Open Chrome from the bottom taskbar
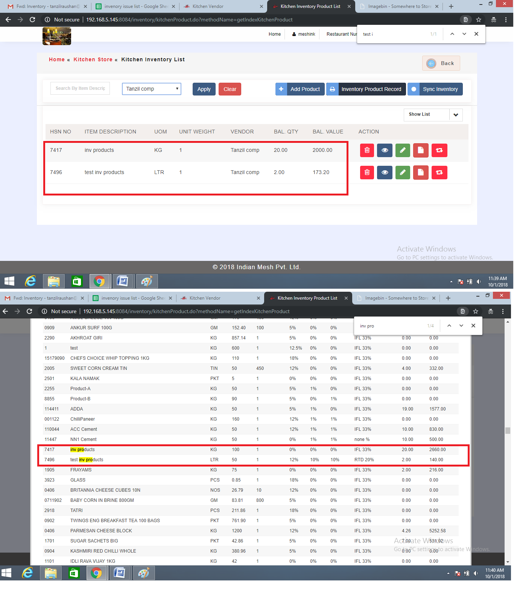The width and height of the screenshot is (514, 612). (x=96, y=573)
